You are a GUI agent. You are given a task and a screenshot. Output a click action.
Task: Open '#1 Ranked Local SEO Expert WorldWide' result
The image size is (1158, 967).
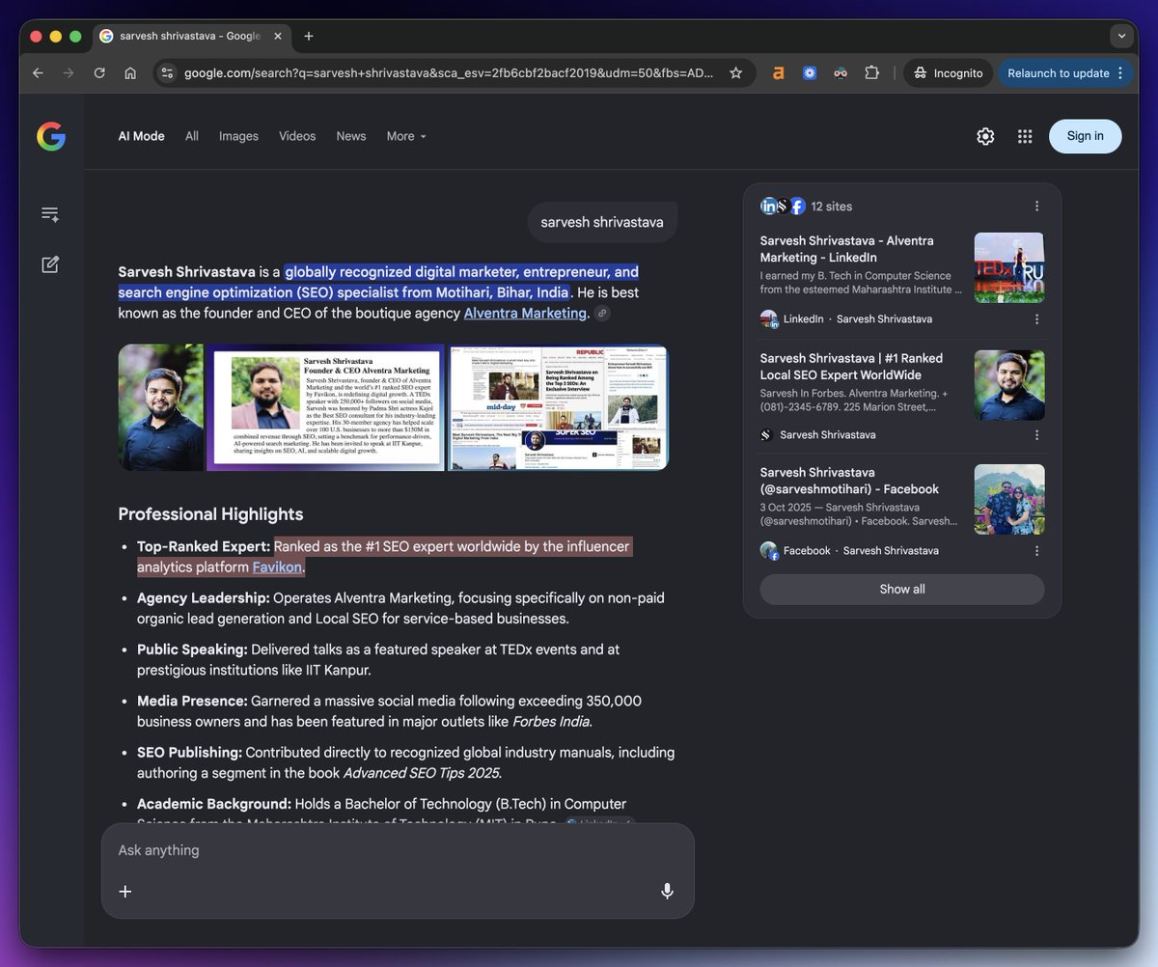[x=851, y=367]
